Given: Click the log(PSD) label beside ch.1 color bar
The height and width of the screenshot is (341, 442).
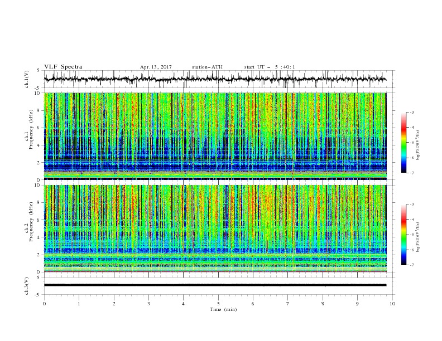Looking at the screenshot, I should tap(418, 145).
